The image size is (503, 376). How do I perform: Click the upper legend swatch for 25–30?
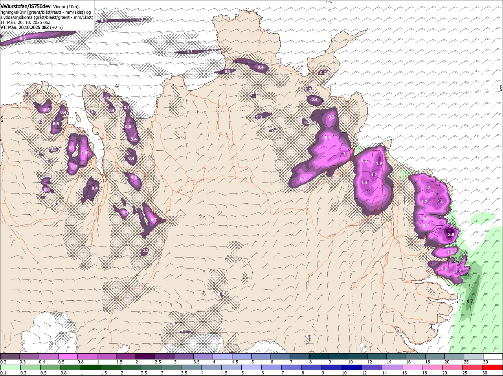click(474, 356)
